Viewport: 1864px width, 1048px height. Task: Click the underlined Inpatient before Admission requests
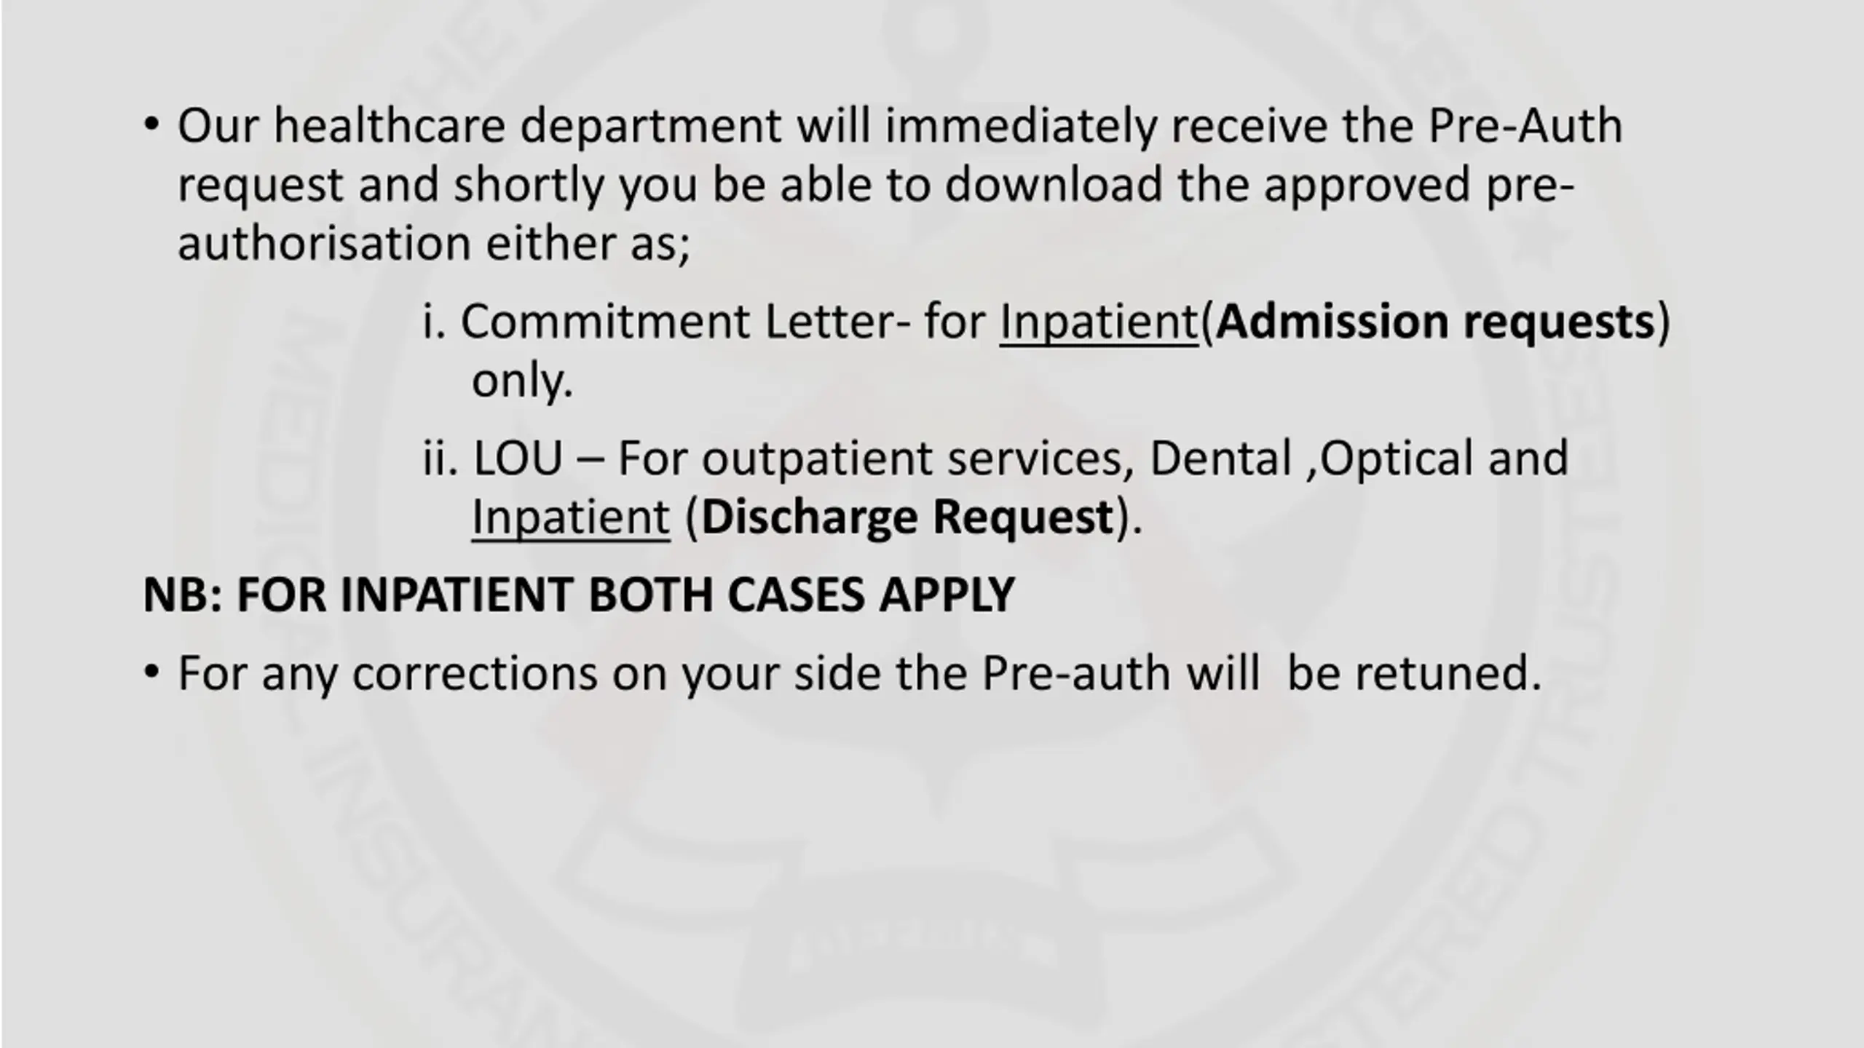(x=1099, y=322)
